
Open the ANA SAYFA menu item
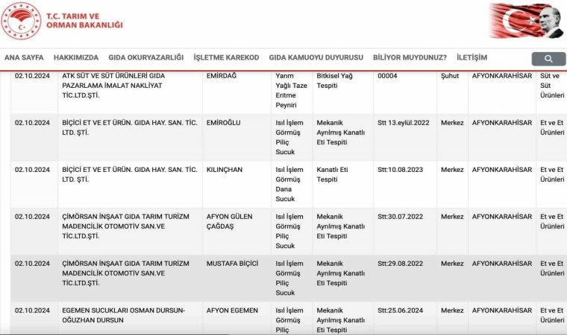click(x=24, y=58)
